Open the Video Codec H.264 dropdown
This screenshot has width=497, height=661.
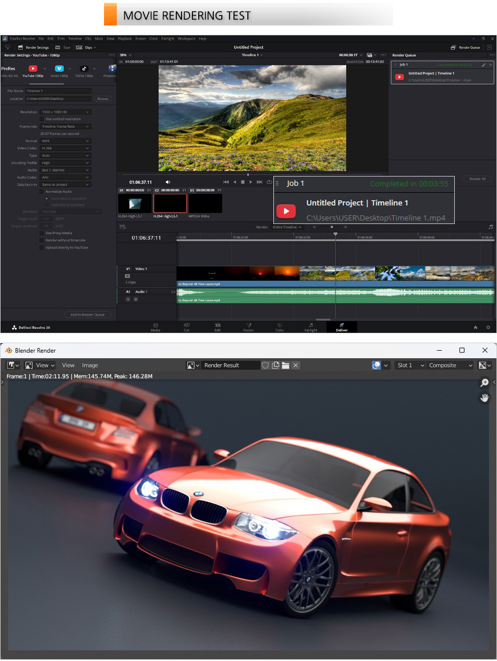click(x=65, y=148)
